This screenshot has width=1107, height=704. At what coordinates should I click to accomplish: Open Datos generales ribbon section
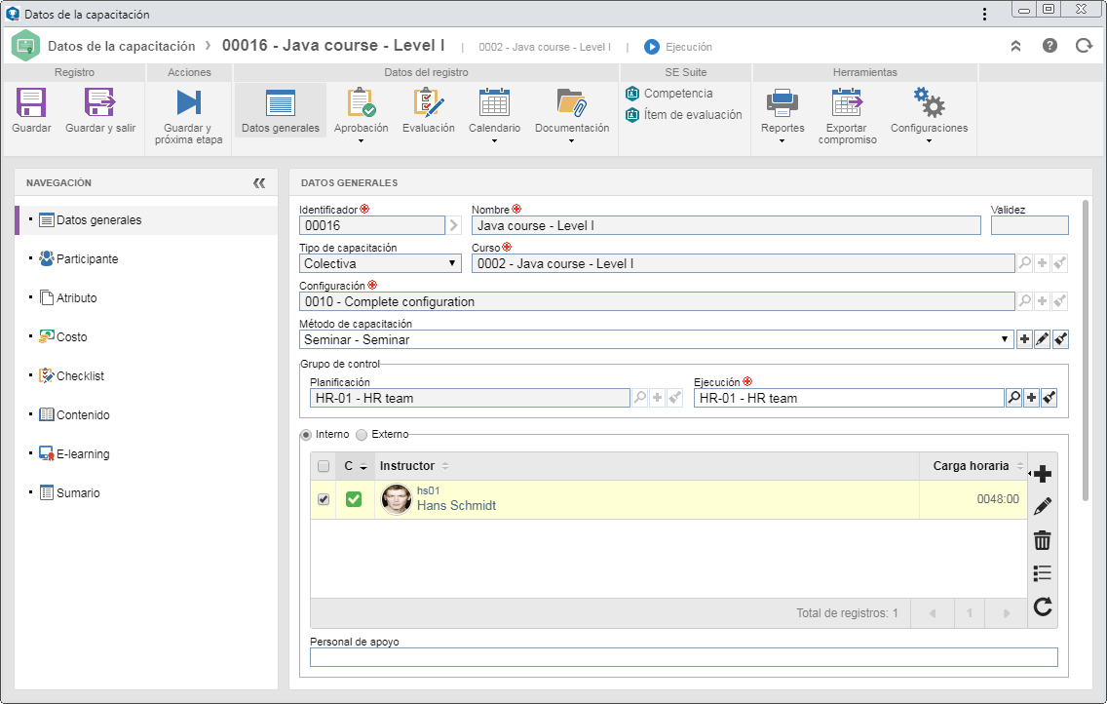(281, 110)
